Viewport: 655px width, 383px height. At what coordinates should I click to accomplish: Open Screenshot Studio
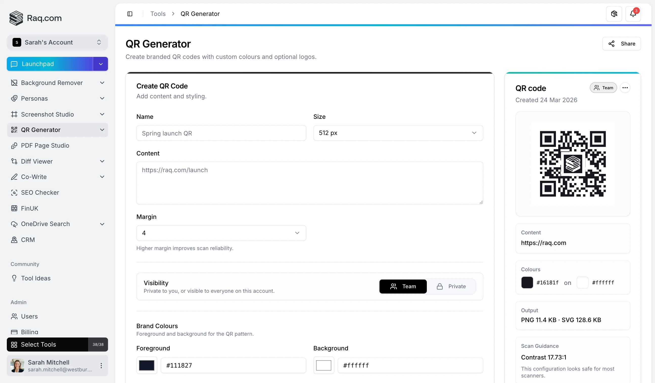(47, 114)
